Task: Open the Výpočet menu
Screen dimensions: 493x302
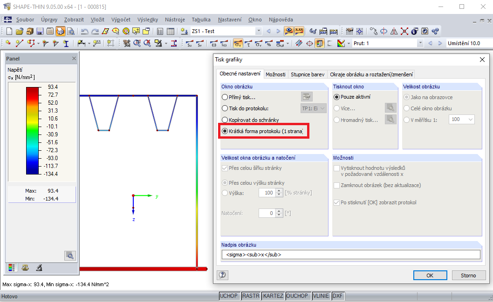Action: 121,20
